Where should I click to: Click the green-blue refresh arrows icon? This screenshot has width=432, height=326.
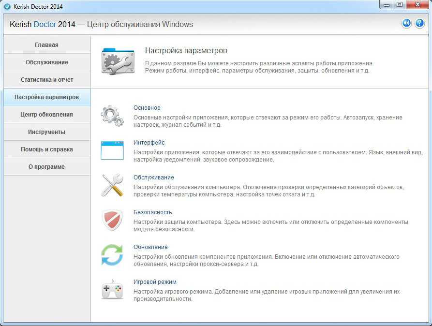click(x=112, y=255)
